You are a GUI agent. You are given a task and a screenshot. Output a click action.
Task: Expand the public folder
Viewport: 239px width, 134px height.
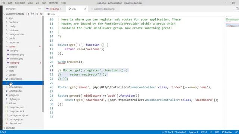[7, 38]
